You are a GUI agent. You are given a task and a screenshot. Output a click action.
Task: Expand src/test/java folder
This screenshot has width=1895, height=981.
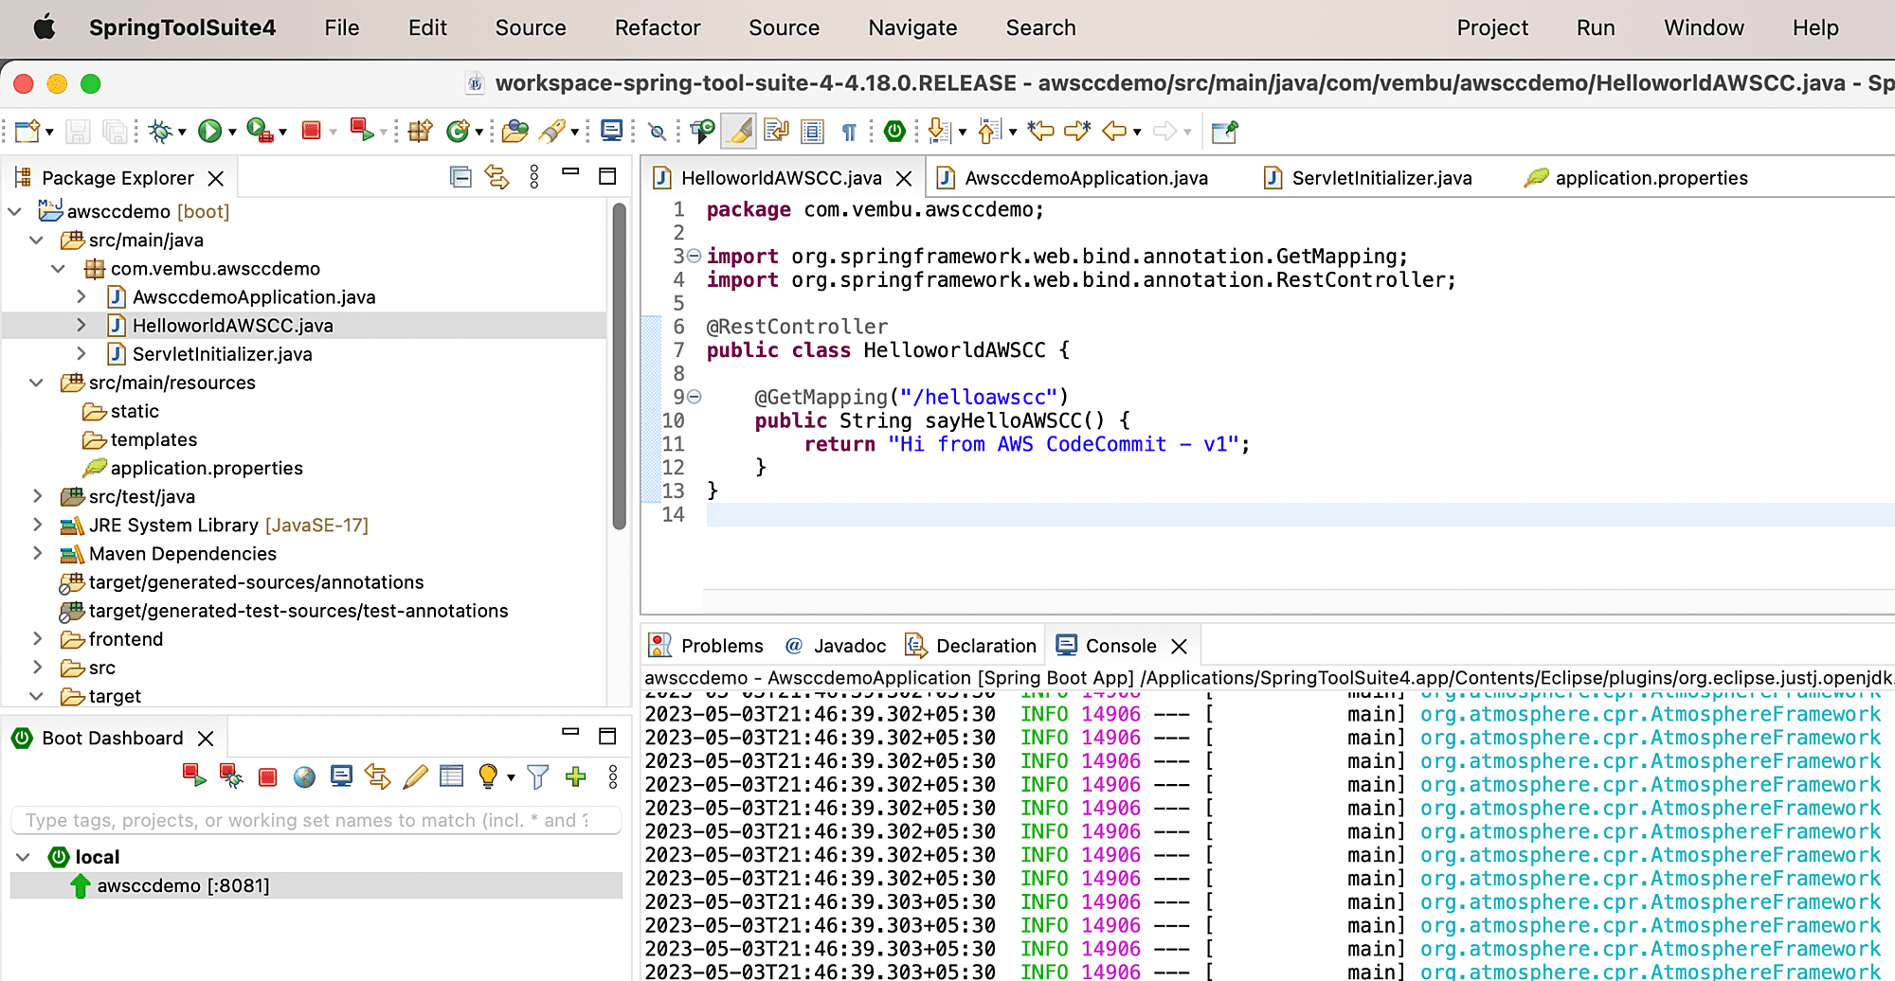[x=37, y=496]
